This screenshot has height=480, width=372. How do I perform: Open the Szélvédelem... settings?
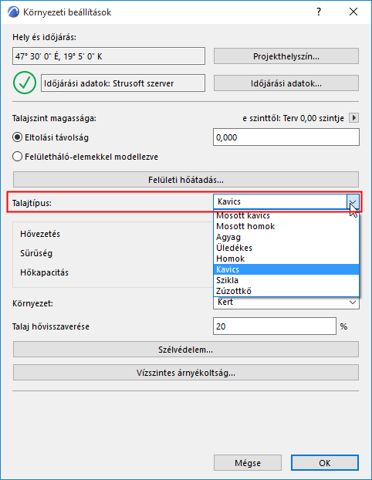coord(186,350)
